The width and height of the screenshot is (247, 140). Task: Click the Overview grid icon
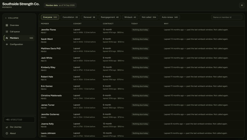(x=7, y=25)
